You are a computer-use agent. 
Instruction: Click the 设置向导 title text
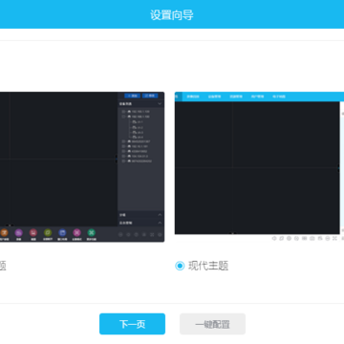click(172, 15)
